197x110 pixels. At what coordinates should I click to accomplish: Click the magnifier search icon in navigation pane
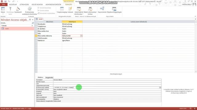point(33,23)
